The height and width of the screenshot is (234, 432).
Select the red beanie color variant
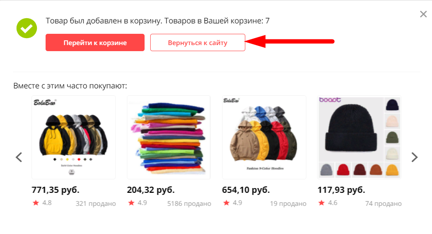tap(343, 169)
